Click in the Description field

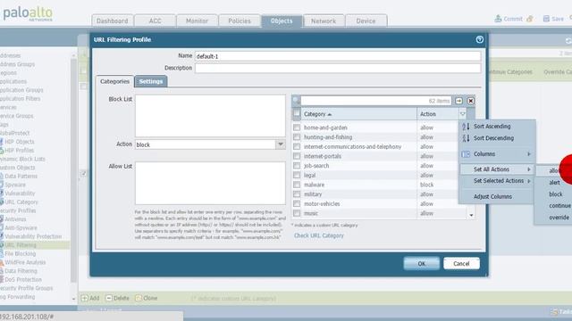(338, 68)
